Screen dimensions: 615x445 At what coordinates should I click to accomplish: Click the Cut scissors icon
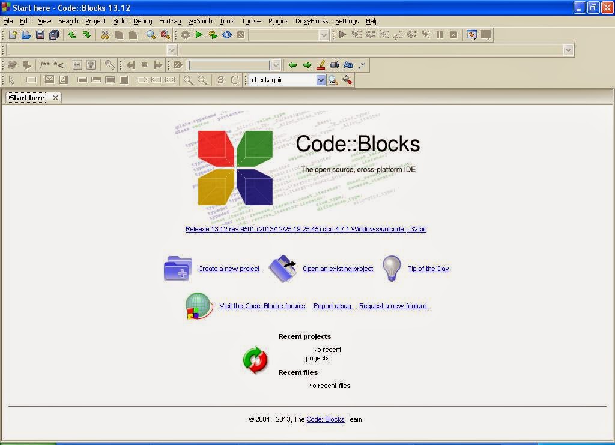click(105, 35)
